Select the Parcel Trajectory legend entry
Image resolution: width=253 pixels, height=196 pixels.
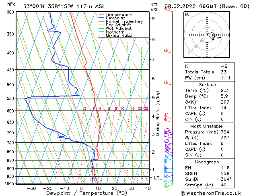[124, 21]
